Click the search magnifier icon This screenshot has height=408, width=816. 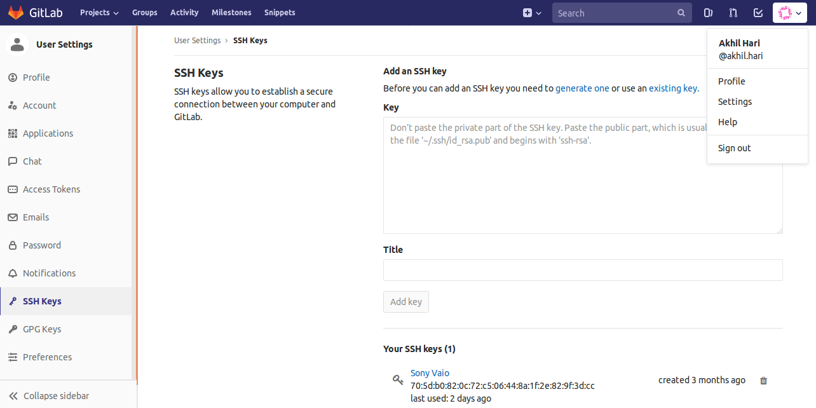(x=681, y=13)
